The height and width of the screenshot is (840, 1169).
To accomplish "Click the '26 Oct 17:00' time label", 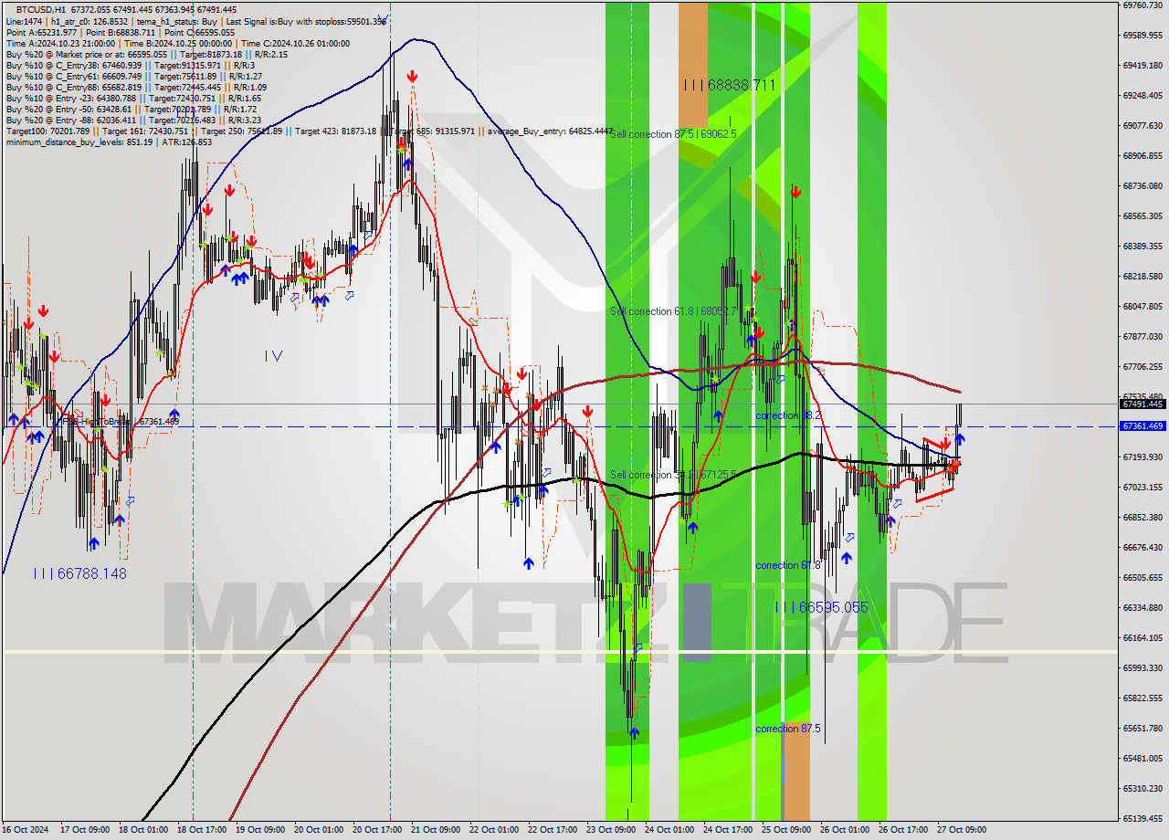I will point(902,830).
